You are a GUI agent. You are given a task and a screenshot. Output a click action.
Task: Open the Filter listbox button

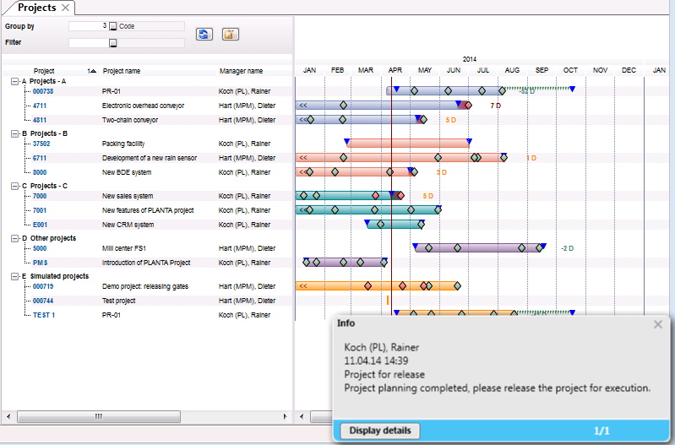point(113,42)
